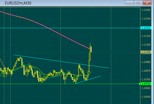This screenshot has width=154, height=104.
Task: Minimize the EURUSDm,M30 chart window
Action: (x=129, y=3)
